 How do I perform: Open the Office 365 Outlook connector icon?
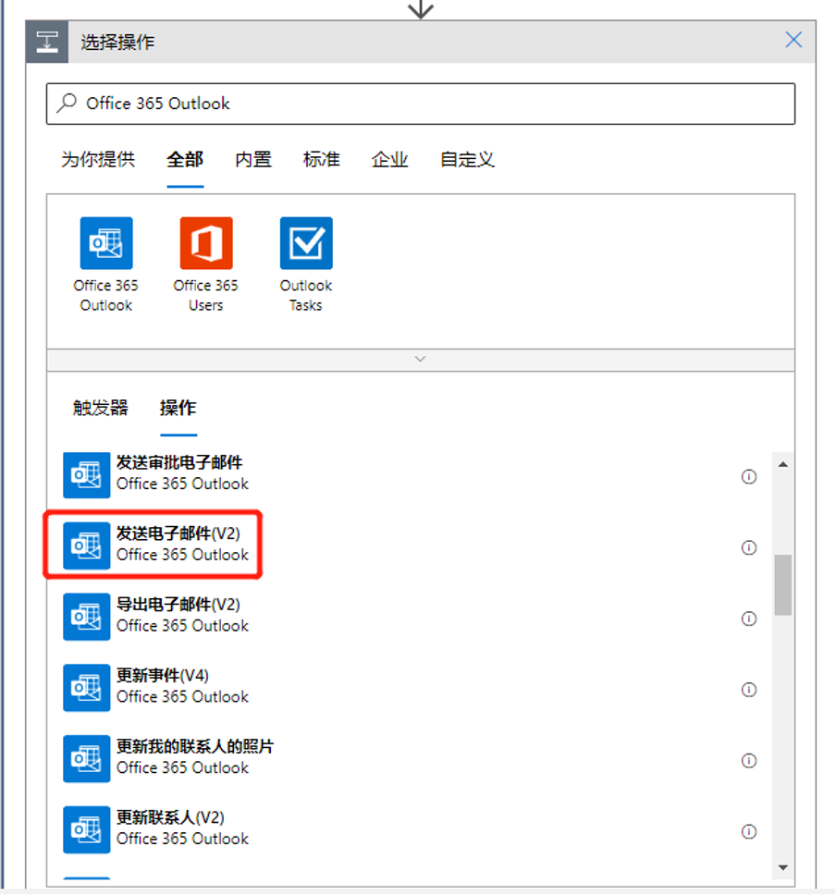pyautogui.click(x=106, y=243)
